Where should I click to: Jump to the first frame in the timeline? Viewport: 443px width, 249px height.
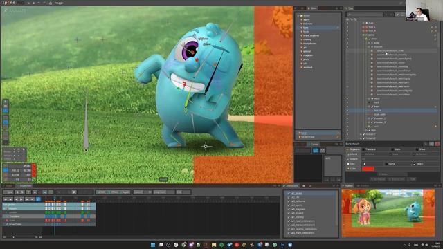coord(6,199)
